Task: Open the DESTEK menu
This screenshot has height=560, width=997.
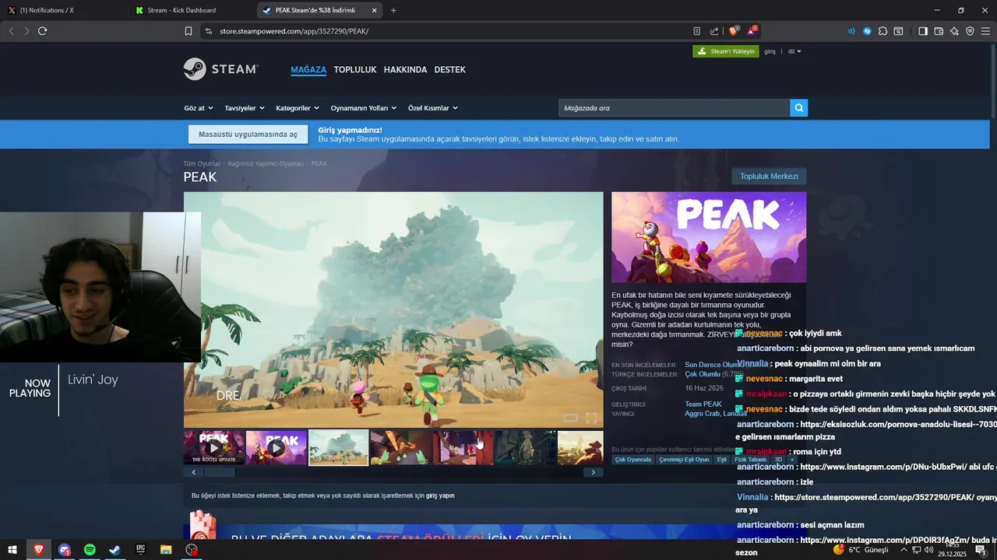Action: 449,69
